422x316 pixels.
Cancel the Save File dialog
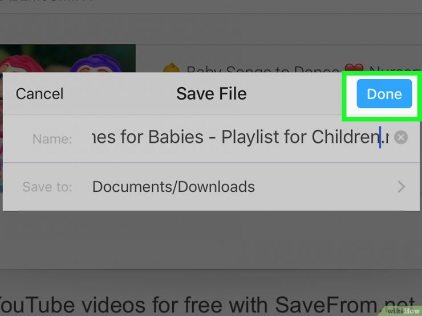pos(39,94)
